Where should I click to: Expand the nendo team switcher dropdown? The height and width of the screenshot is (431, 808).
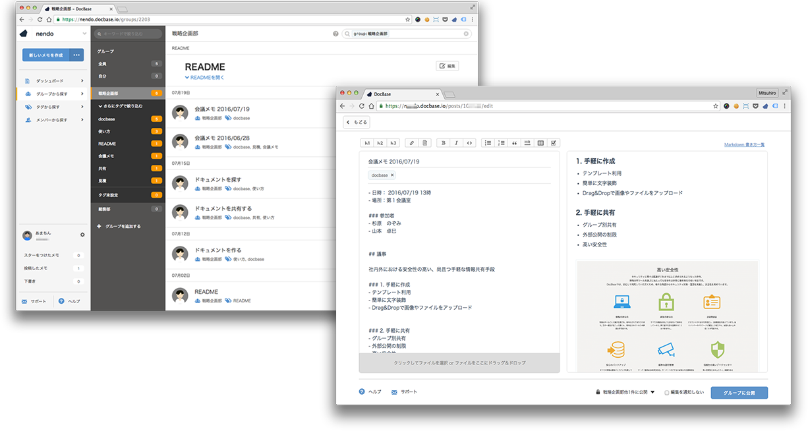click(84, 34)
